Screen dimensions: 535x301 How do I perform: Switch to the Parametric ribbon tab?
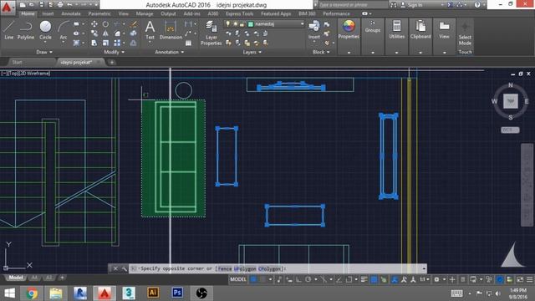pyautogui.click(x=99, y=13)
